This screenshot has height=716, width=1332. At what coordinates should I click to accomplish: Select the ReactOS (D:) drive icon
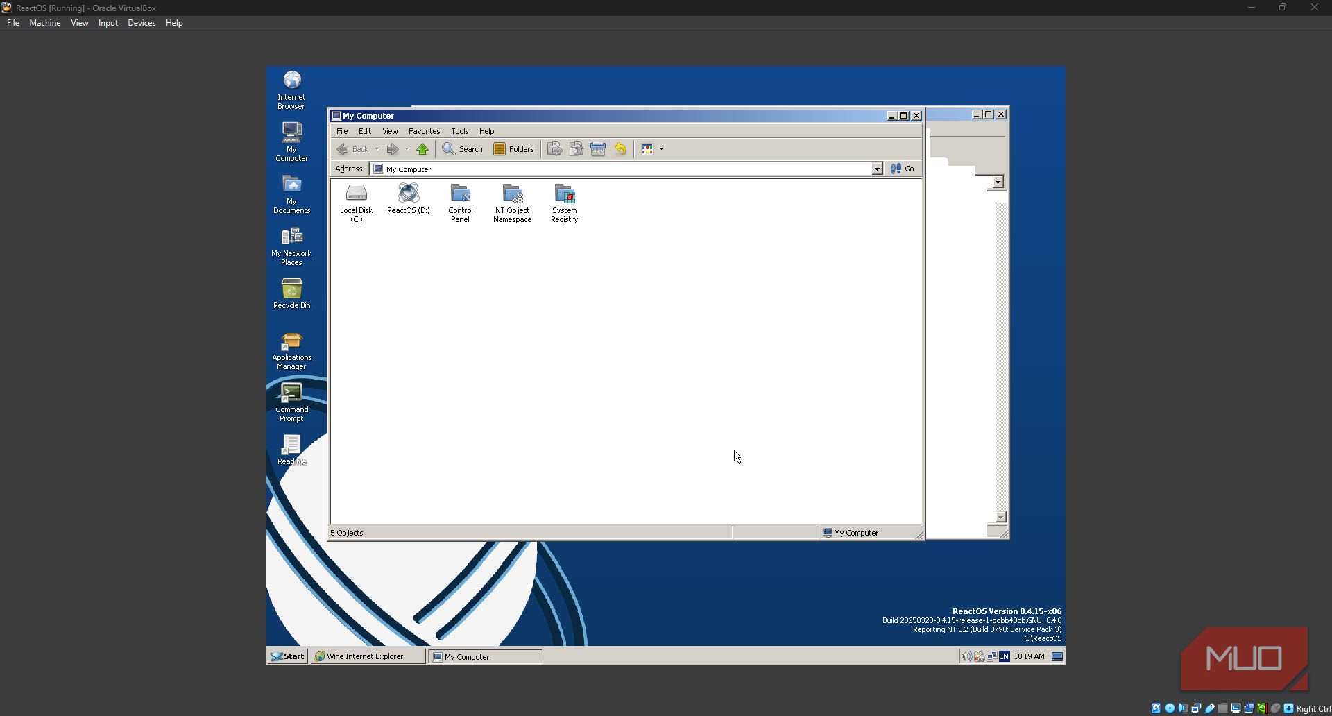pyautogui.click(x=408, y=198)
